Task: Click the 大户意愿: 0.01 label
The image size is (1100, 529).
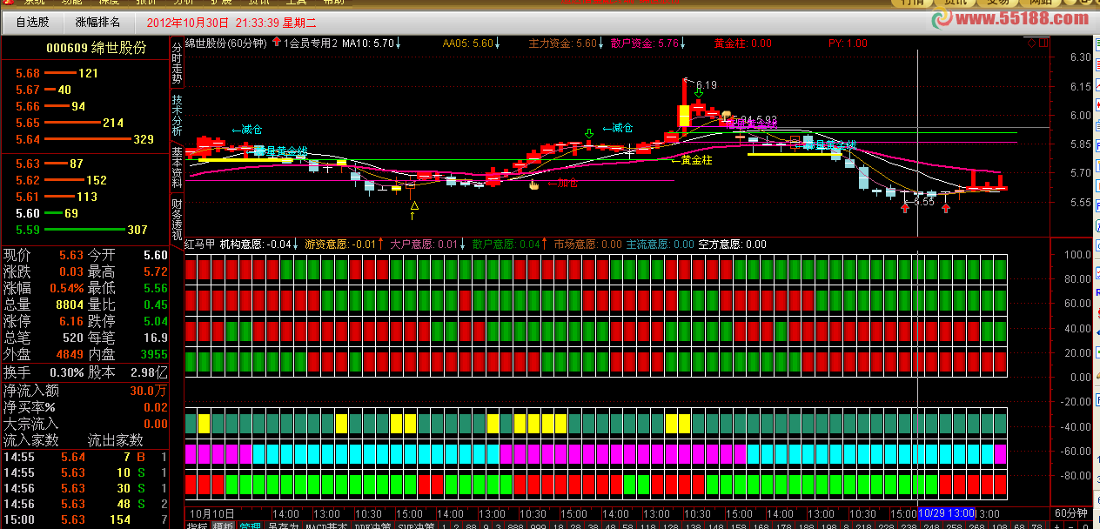Action: tap(424, 244)
